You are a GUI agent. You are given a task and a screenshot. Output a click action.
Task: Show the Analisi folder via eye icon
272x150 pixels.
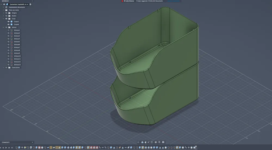(7, 16)
